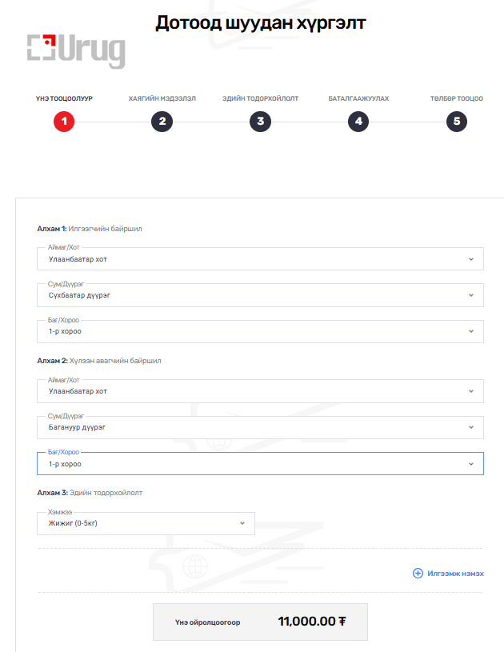The width and height of the screenshot is (504, 652).
Task: Expand Багануур дүүрэг district dropdown
Action: point(260,427)
